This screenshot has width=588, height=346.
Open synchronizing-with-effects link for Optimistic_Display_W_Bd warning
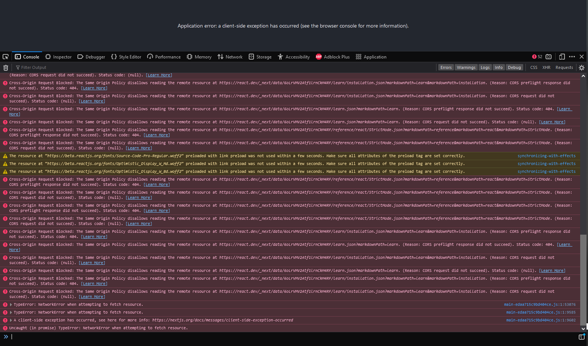click(x=546, y=172)
